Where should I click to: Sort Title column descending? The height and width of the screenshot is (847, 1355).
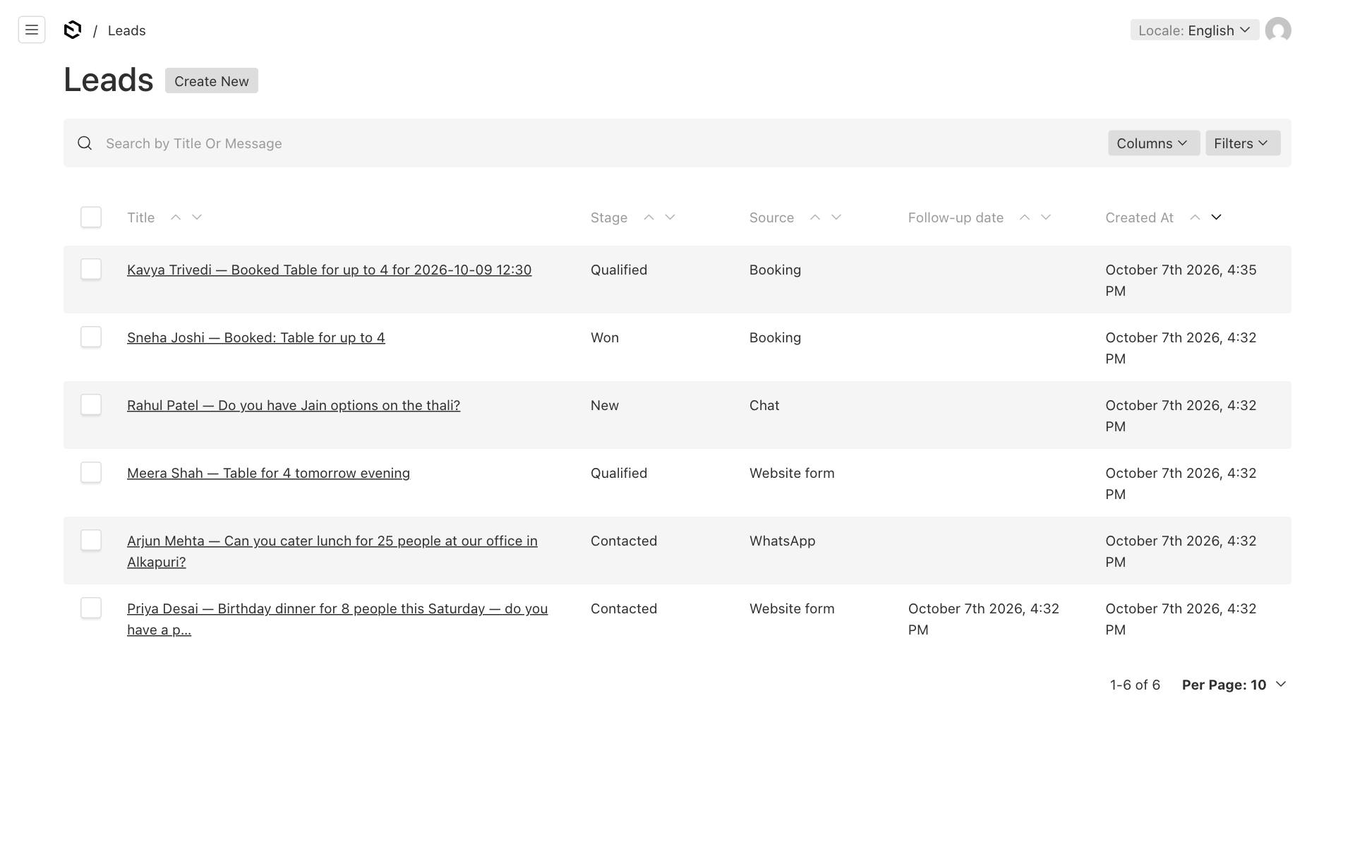point(197,217)
